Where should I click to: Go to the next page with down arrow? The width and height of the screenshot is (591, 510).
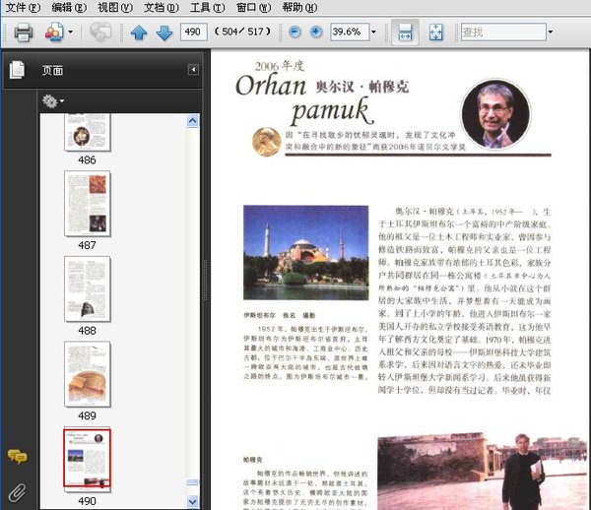click(x=164, y=32)
